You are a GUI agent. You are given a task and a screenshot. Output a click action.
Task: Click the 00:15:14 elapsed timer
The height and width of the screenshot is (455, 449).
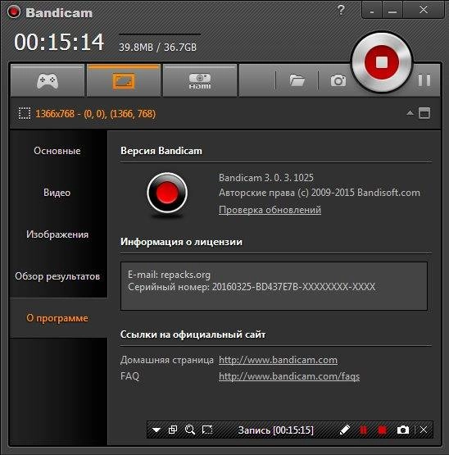point(59,43)
